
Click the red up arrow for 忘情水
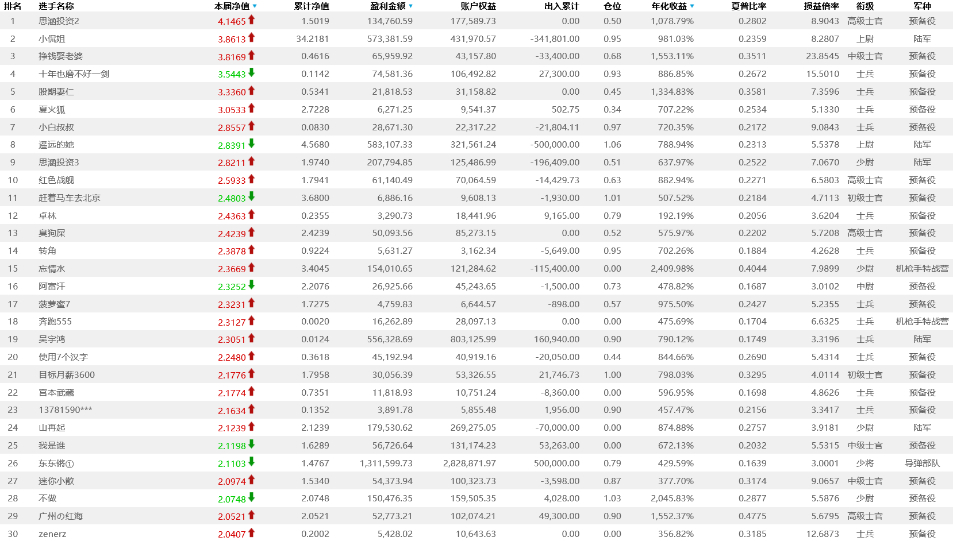click(x=251, y=268)
